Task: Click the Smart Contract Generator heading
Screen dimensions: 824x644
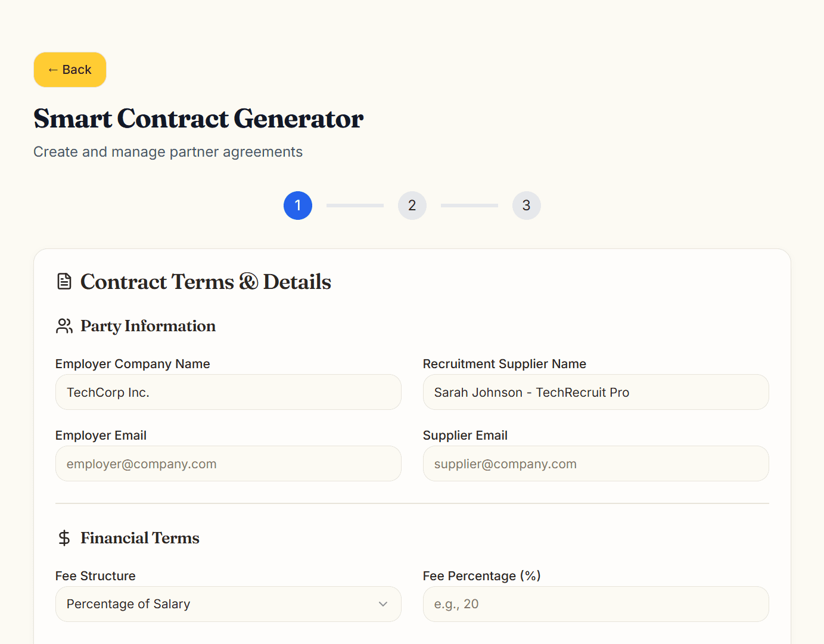Action: (x=198, y=119)
